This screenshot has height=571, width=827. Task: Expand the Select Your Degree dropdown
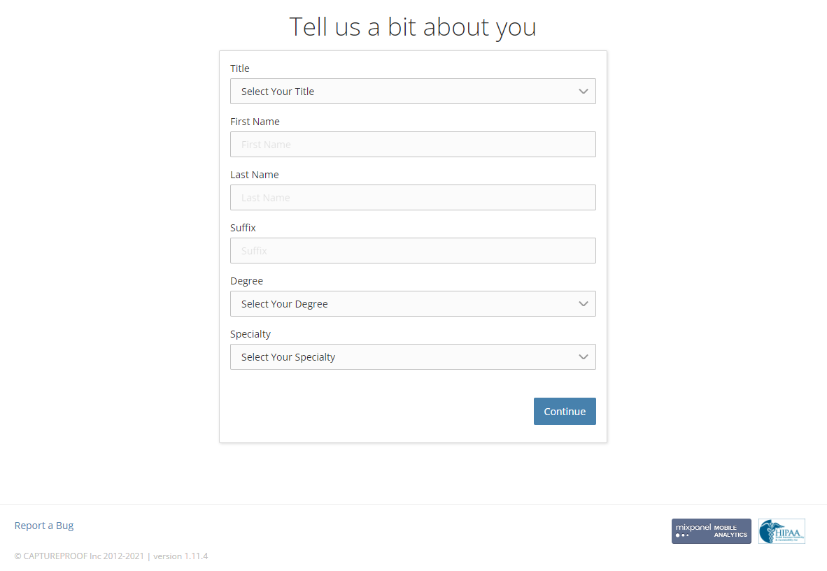coord(413,304)
